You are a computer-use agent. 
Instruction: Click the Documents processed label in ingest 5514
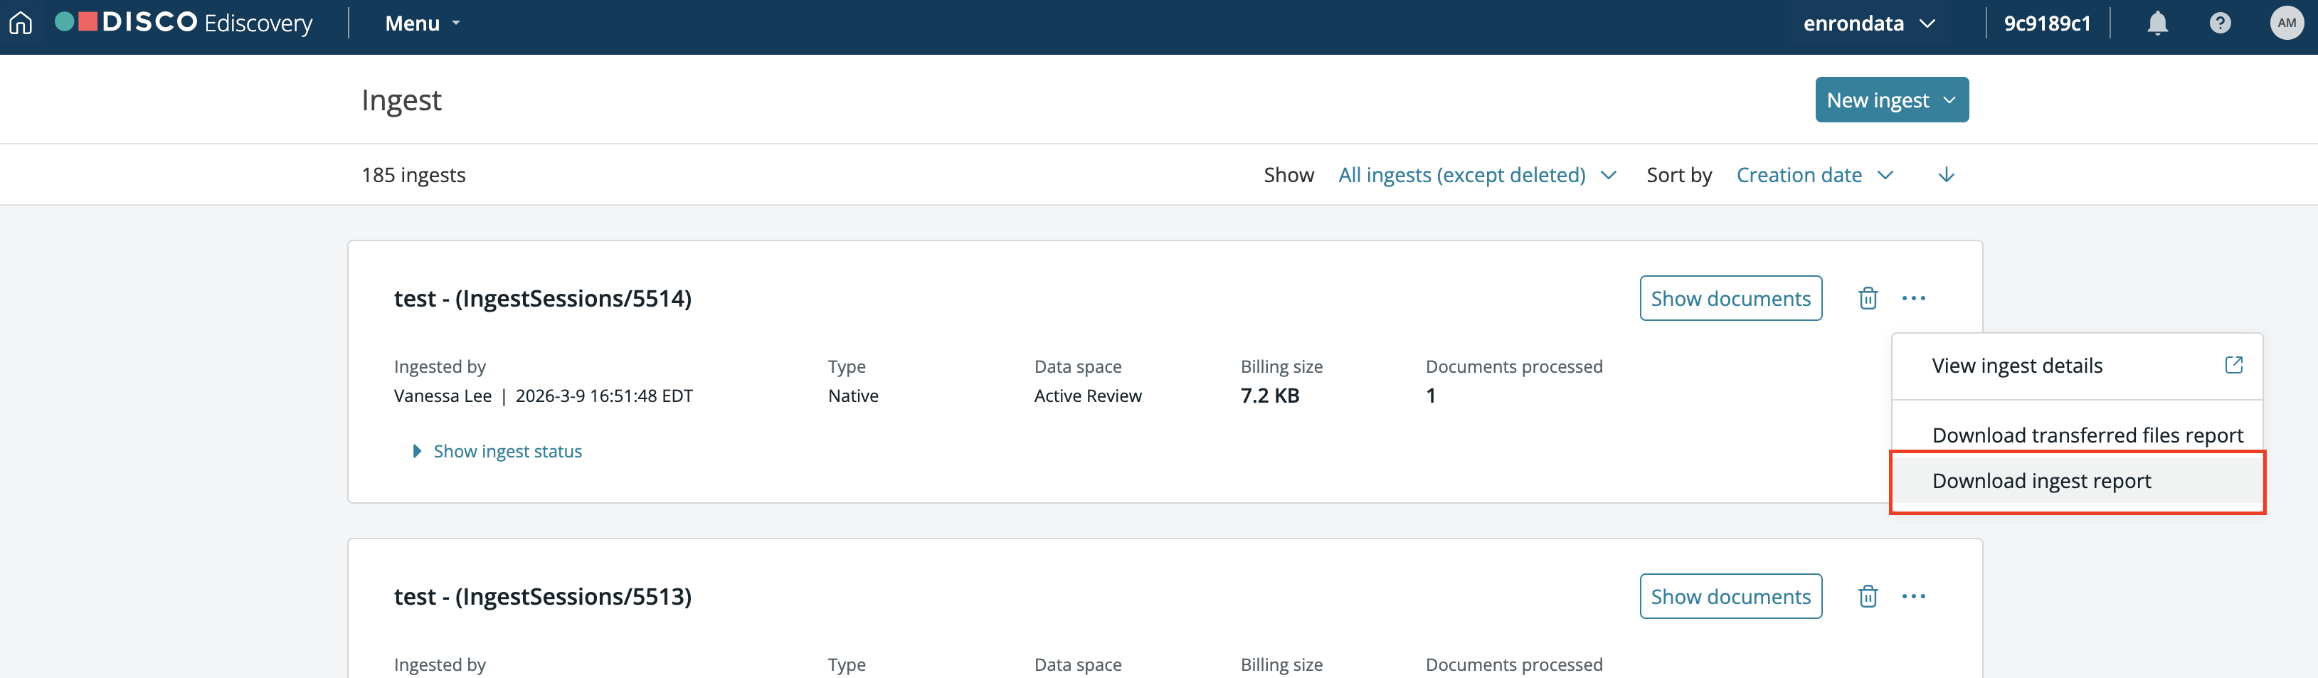click(1513, 366)
